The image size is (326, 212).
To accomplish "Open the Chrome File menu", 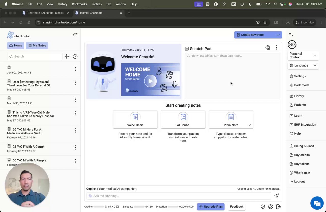I will [x=30, y=4].
